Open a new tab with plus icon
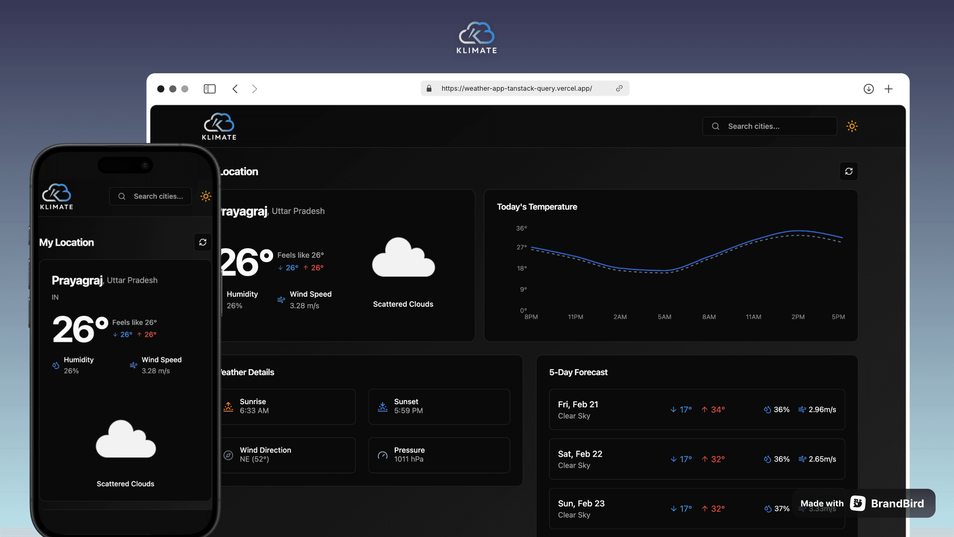954x537 pixels. tap(888, 89)
